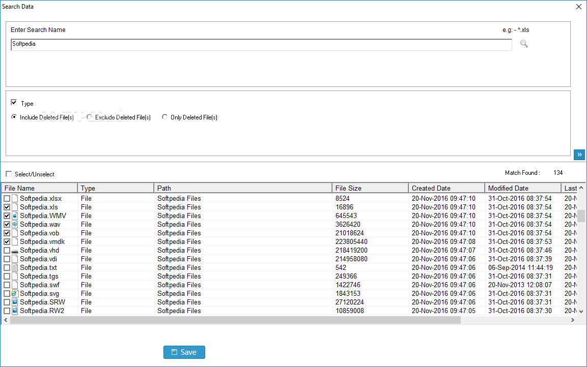
Task: Collapse the filter panel with double-arrow button
Action: [x=579, y=155]
